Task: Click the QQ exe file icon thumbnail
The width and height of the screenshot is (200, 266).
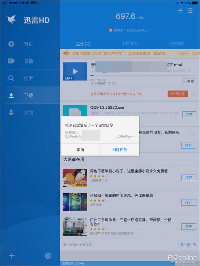Action: (75, 111)
